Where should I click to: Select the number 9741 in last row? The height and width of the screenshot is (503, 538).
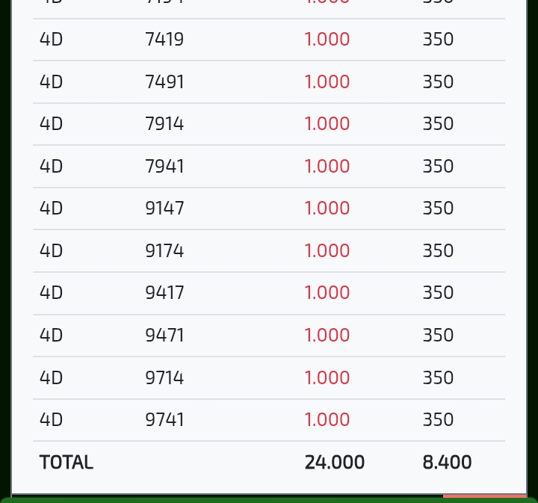tap(164, 420)
